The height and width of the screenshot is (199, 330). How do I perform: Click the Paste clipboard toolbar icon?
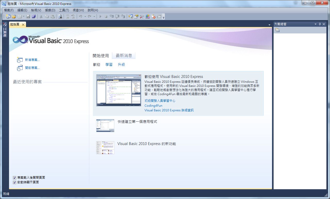coord(53,17)
